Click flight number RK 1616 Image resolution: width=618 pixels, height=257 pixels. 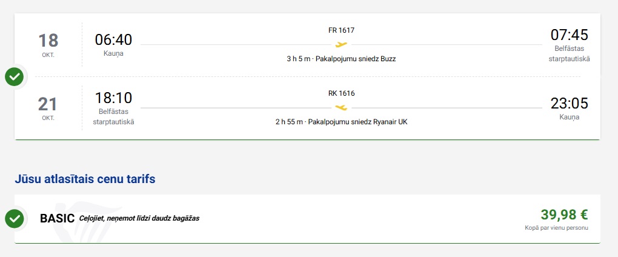(x=341, y=93)
